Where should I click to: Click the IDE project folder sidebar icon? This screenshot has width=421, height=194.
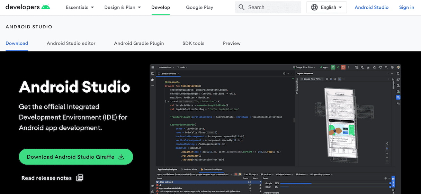coord(153,74)
